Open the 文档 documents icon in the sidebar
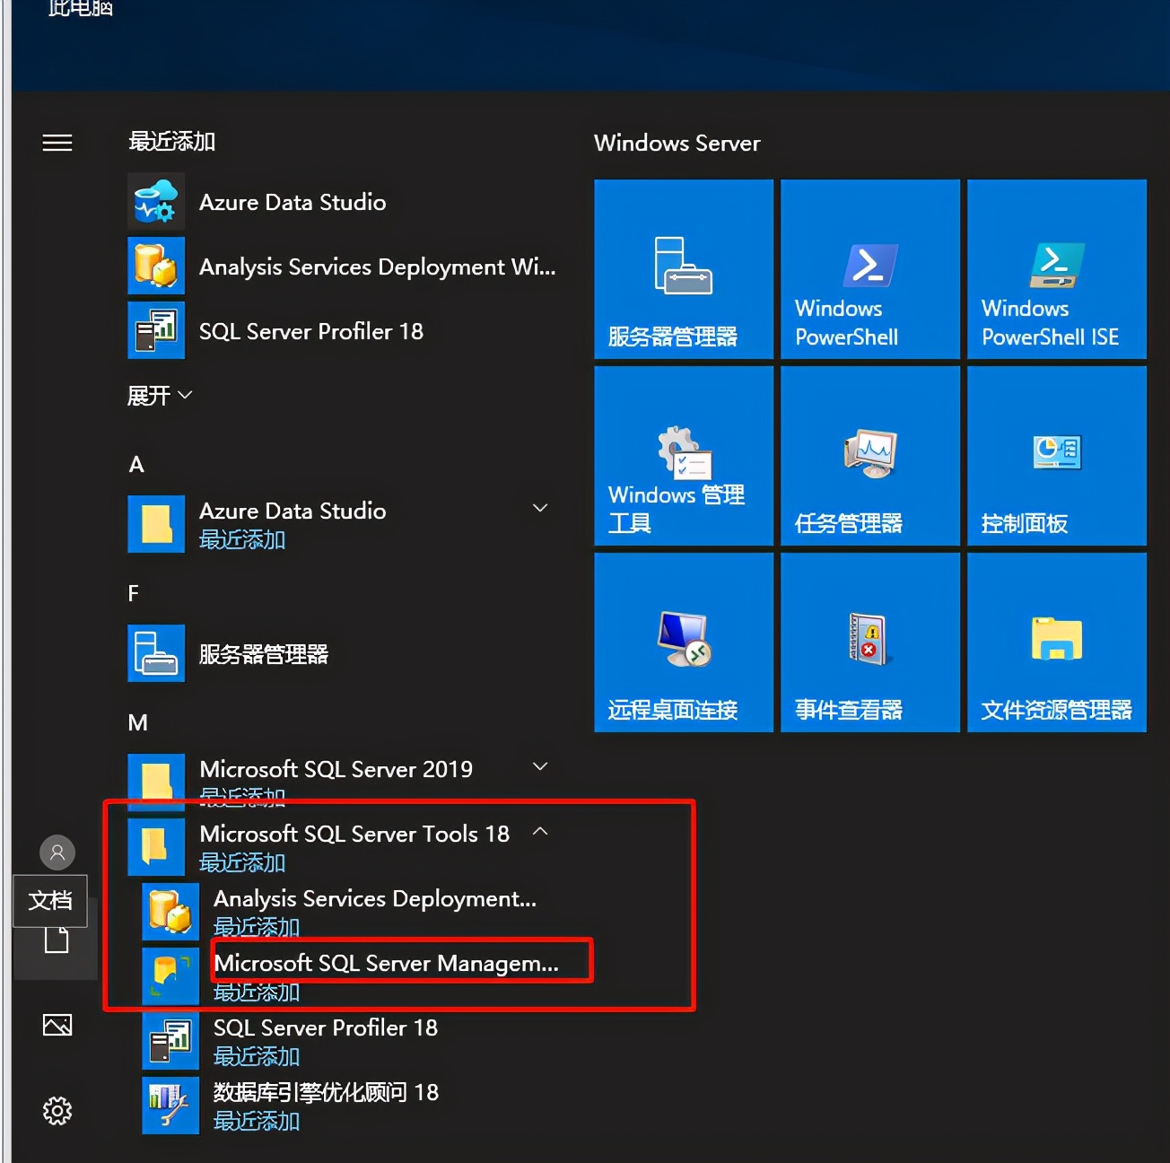This screenshot has height=1163, width=1170. pyautogui.click(x=57, y=940)
